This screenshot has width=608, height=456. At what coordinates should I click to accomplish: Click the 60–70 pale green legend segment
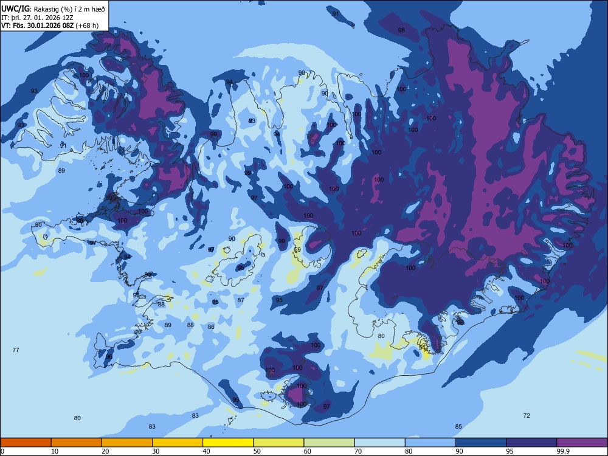[x=329, y=443]
